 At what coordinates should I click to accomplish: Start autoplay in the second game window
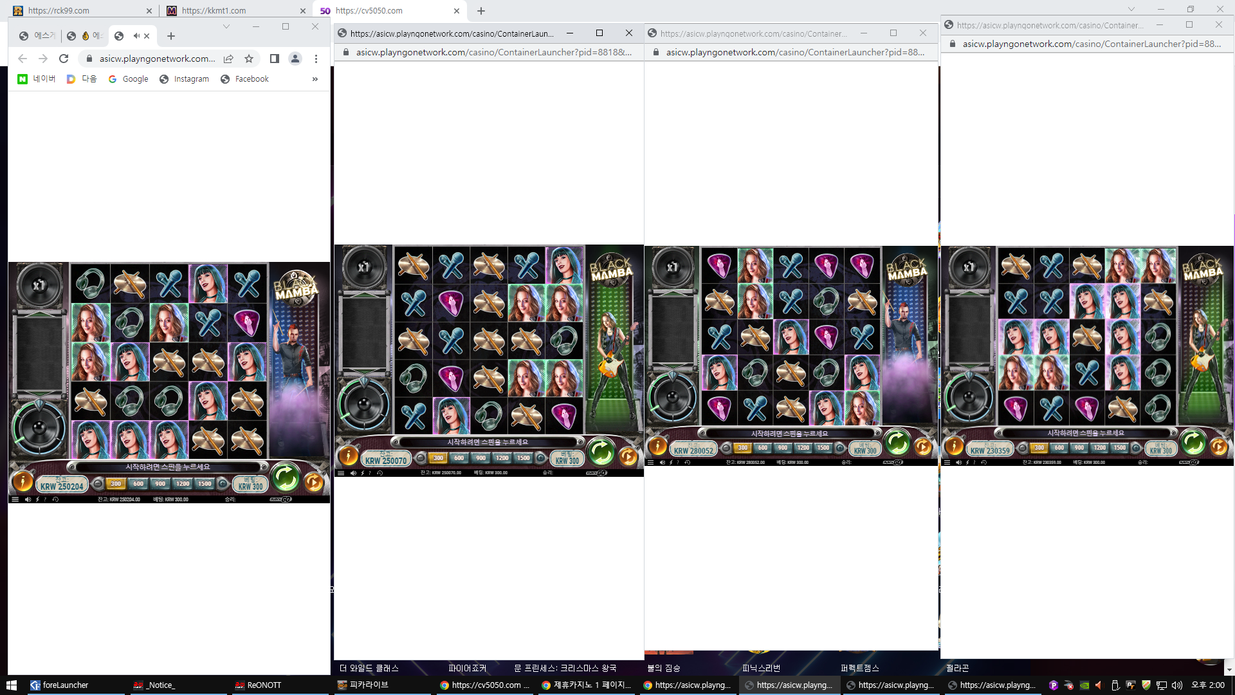pos(628,456)
